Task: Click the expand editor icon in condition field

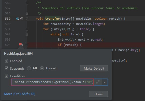Action: coord(98,82)
